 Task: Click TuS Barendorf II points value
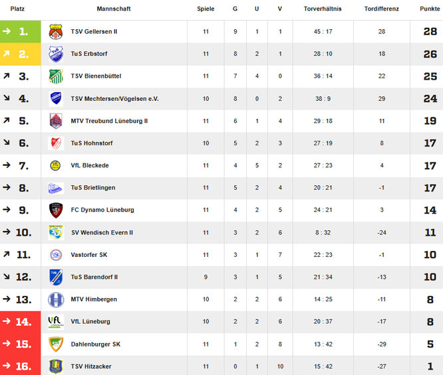(430, 277)
